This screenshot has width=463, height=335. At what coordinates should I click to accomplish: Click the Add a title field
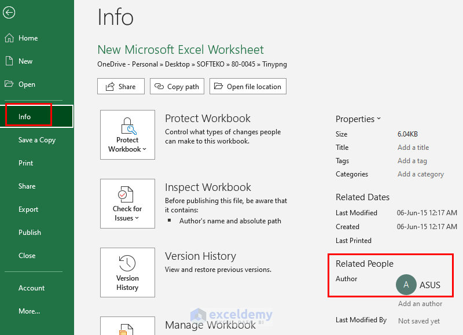(413, 148)
